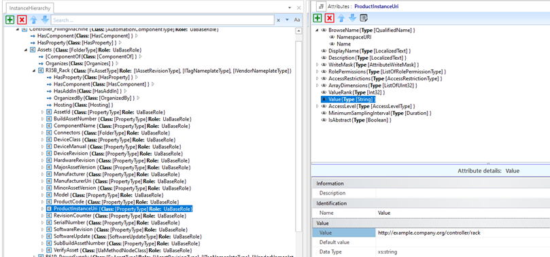Expand the AccessRestrictions attribute
Image resolution: width=550 pixels, height=257 pixels.
pos(317,79)
